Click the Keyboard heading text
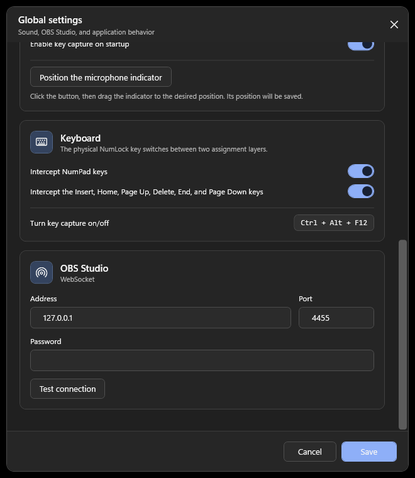 (x=80, y=138)
